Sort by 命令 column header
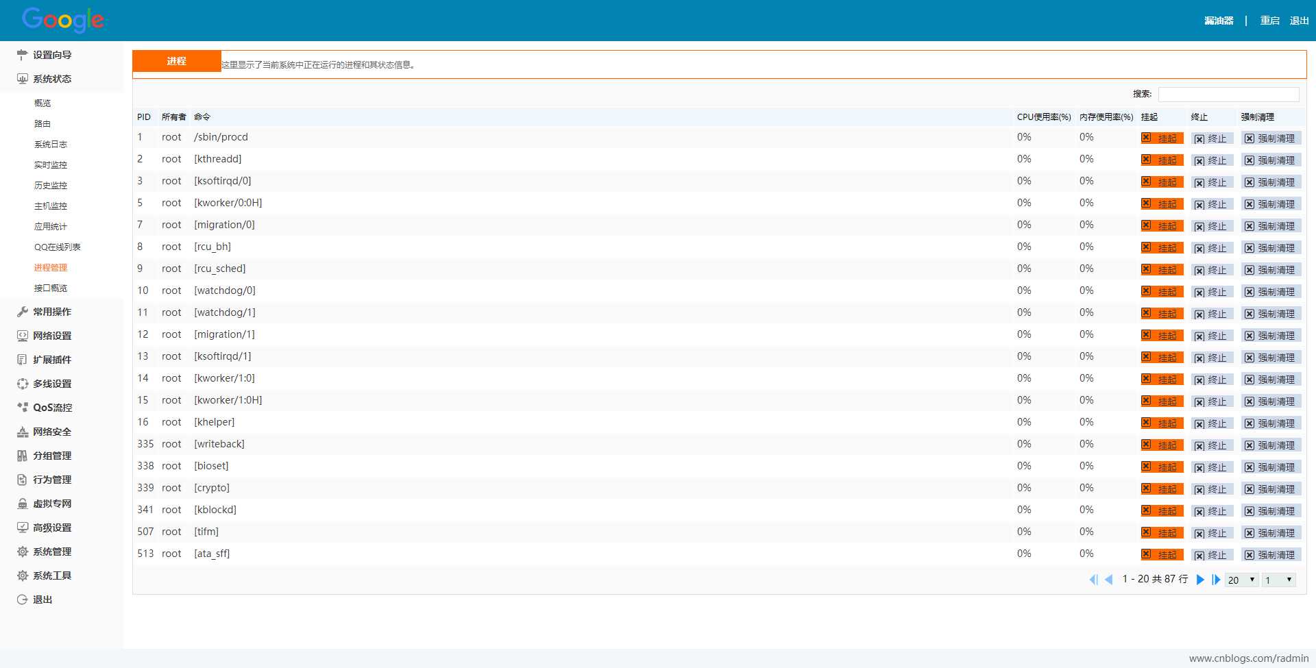 tap(202, 117)
